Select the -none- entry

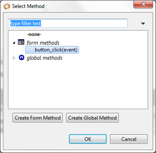pyautogui.click(x=34, y=34)
